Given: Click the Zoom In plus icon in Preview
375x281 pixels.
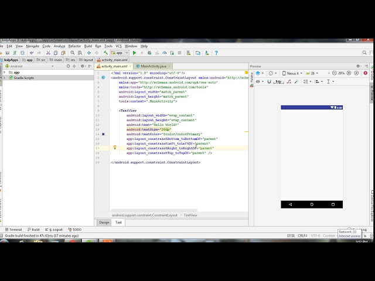Looking at the screenshot, I should pyautogui.click(x=349, y=73).
